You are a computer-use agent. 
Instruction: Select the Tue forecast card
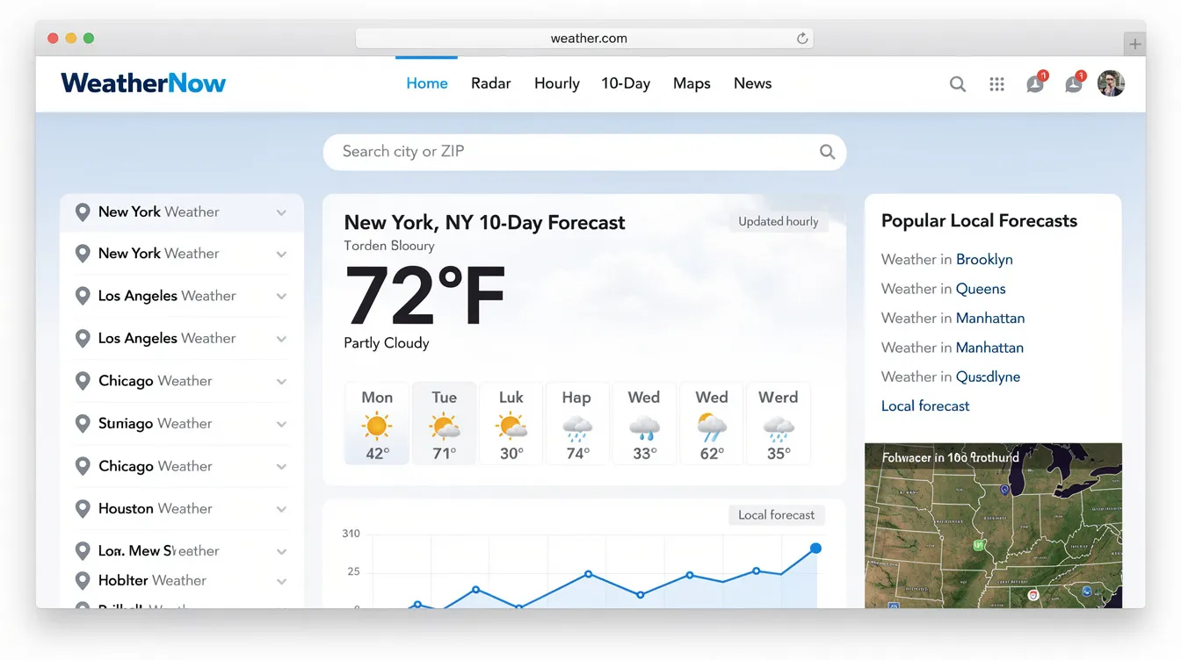[x=445, y=423]
